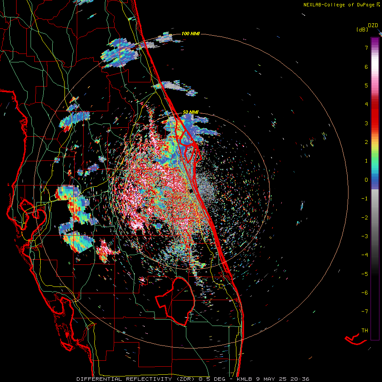Click the 4 dB tick on the color scale

[x=366, y=104]
